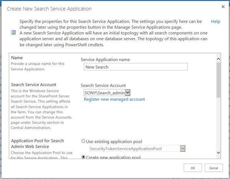The image size is (230, 179).
Task: Click the Search Service Account section heading
Action: (x=34, y=85)
